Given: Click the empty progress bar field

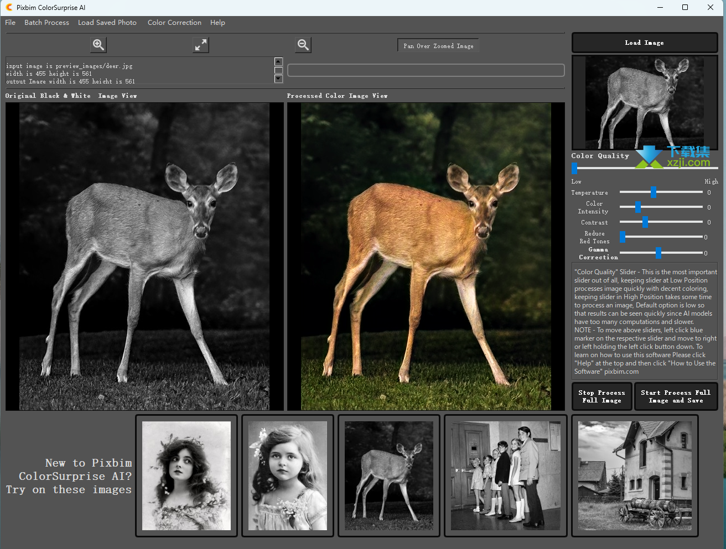Looking at the screenshot, I should tap(426, 70).
